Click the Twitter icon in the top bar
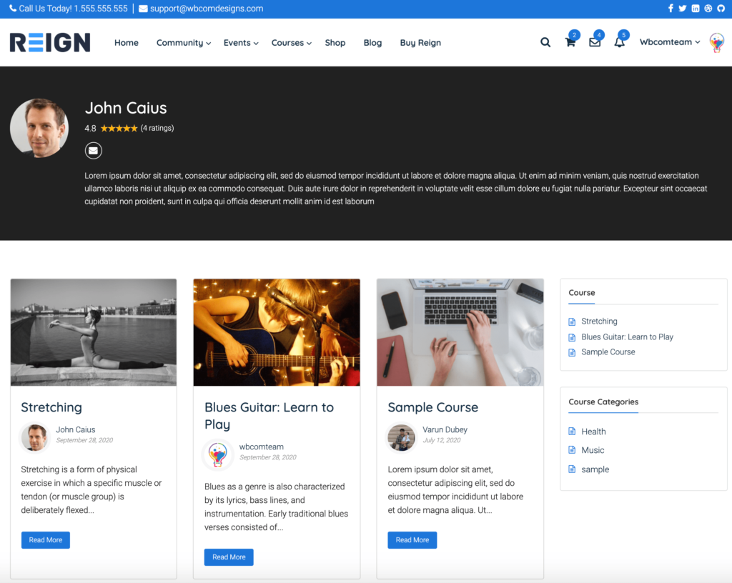The width and height of the screenshot is (732, 583). pyautogui.click(x=683, y=9)
